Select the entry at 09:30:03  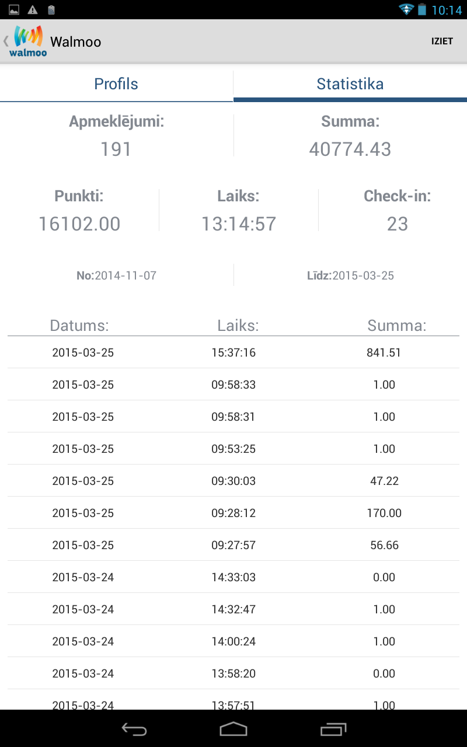coord(233,481)
